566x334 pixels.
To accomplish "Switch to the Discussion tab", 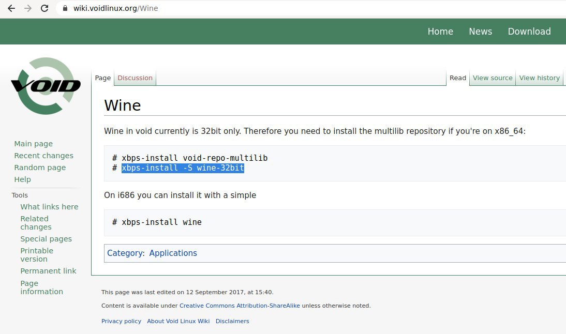I will 135,78.
